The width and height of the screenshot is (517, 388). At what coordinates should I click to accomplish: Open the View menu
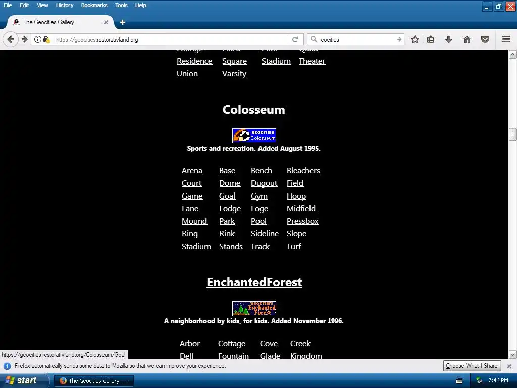[x=42, y=5]
